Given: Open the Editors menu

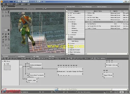Looking at the screenshot, I should 17,4.
